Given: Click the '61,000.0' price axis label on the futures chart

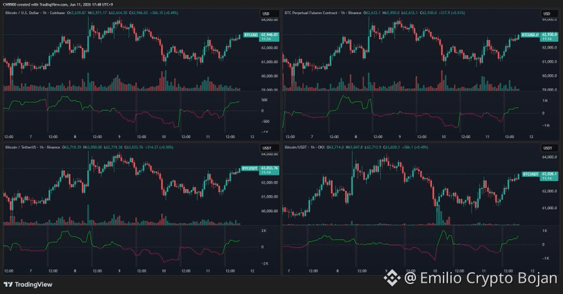Looking at the screenshot, I should (549, 62).
